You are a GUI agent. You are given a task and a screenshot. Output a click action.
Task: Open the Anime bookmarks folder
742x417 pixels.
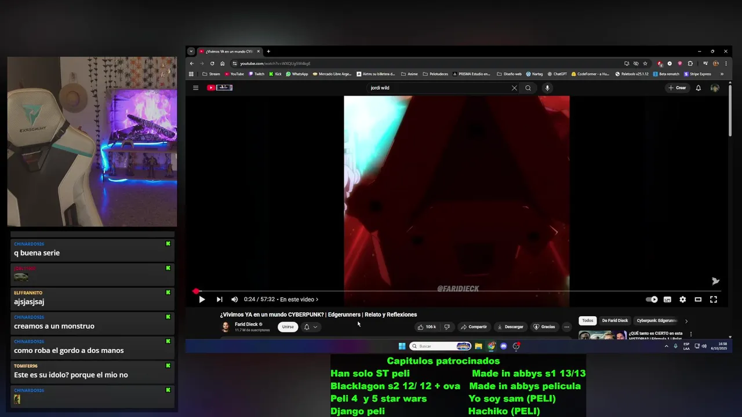point(409,74)
